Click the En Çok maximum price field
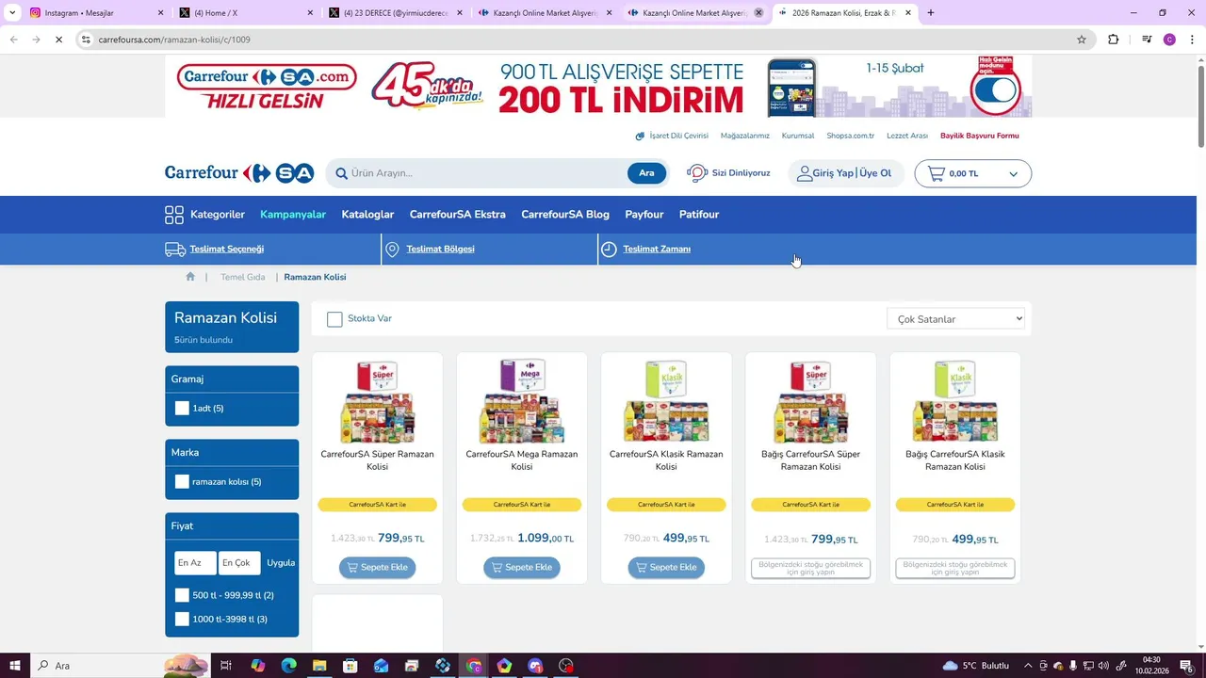This screenshot has width=1206, height=678. tap(239, 563)
